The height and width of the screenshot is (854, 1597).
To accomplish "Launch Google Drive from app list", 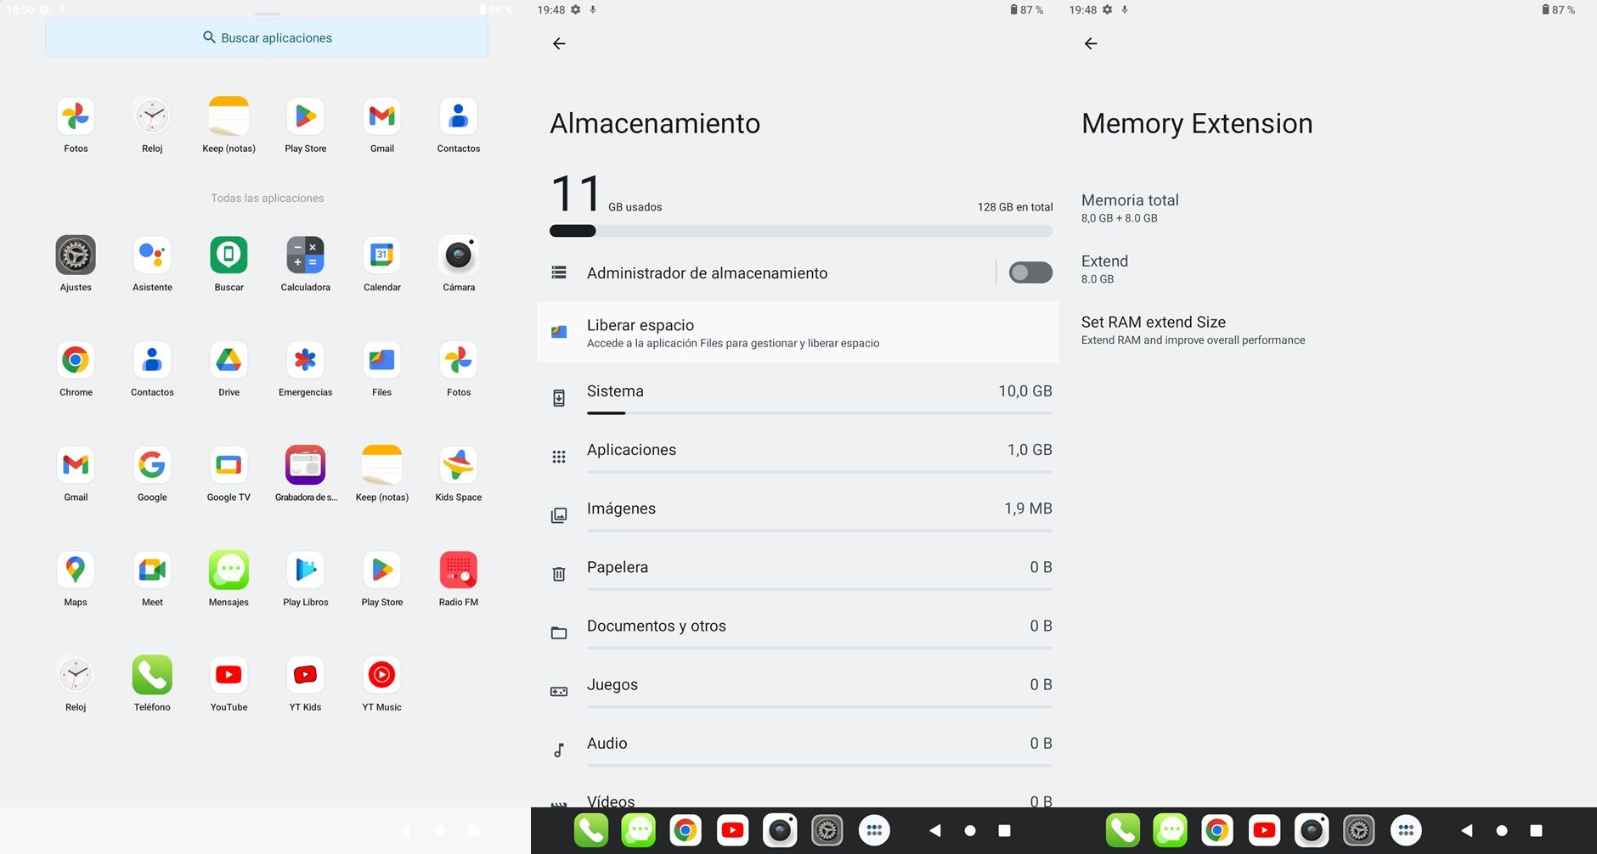I will 229,361.
